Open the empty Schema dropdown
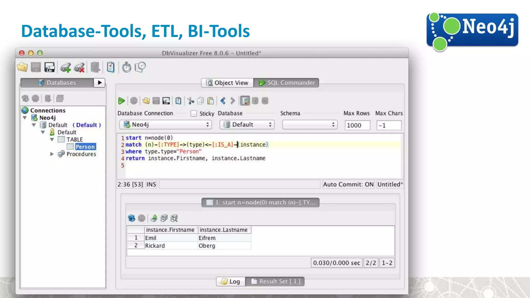The image size is (530, 298). coord(310,125)
